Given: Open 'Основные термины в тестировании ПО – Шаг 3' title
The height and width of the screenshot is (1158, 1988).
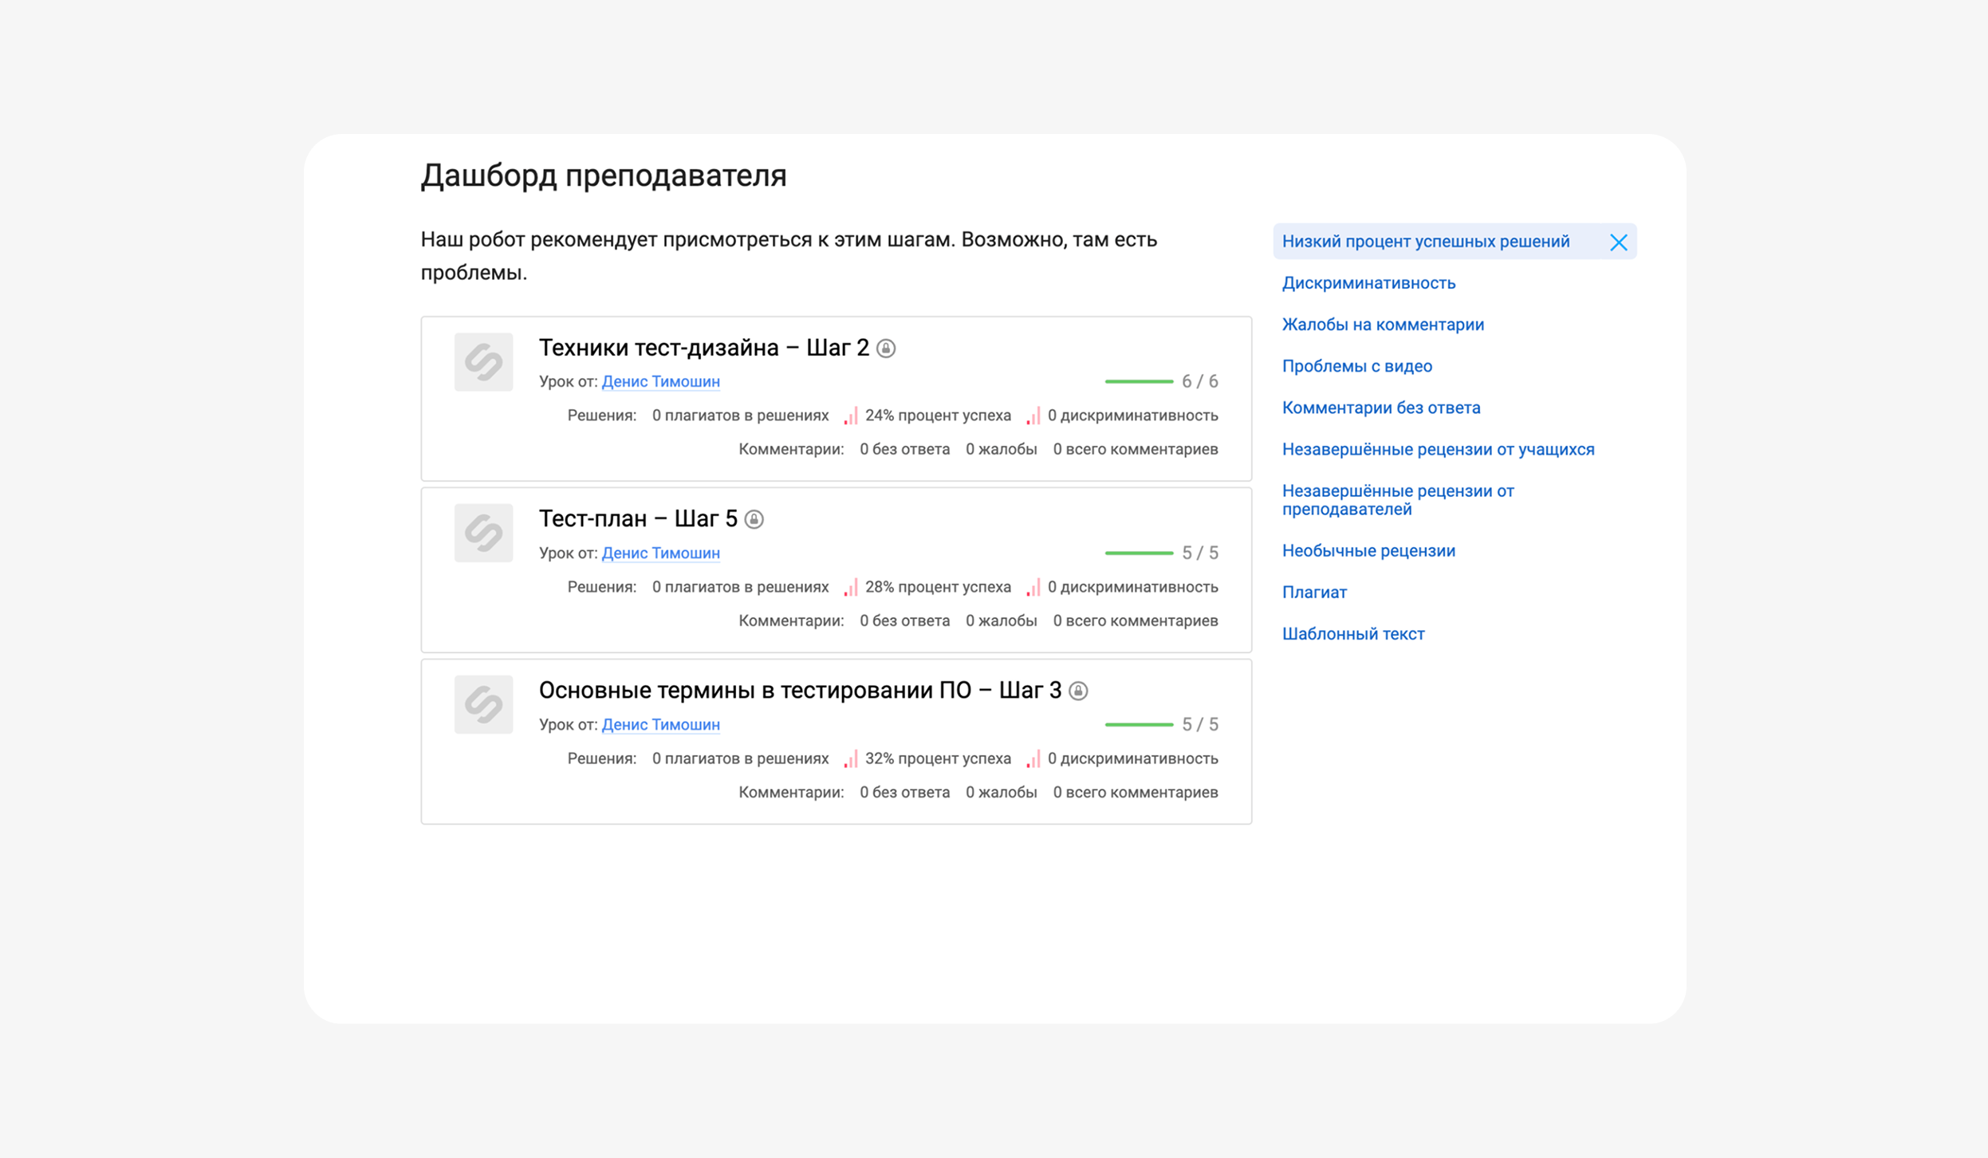Looking at the screenshot, I should point(800,690).
